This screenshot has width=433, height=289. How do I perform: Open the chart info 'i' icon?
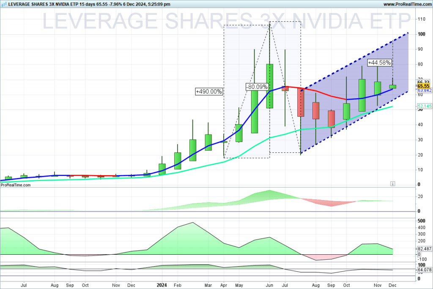point(393,184)
